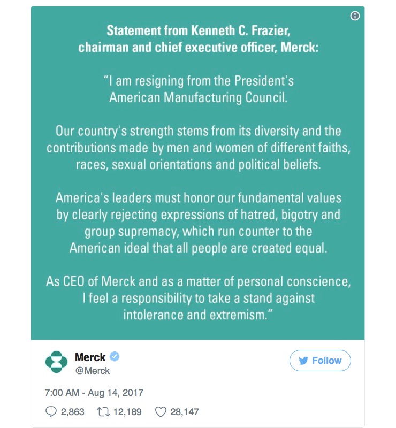Click the blue verified badge beside Merck
This screenshot has width=396, height=428.
coord(115,357)
